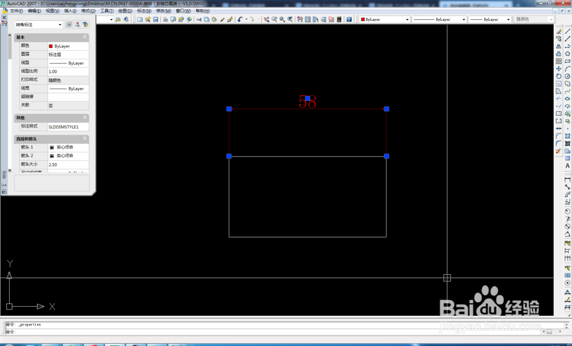572x346 pixels.
Task: Collapse the 其他 section
Action: [85, 117]
